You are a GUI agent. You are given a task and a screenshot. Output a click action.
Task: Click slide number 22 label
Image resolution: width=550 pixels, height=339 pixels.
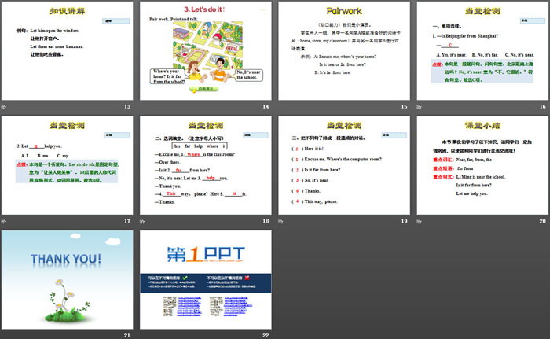point(266,336)
